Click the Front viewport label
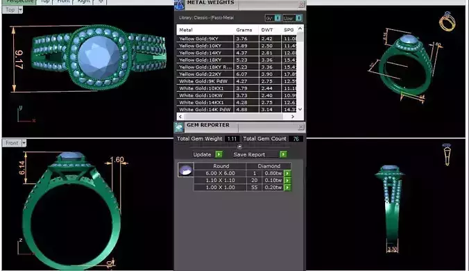The image size is (469, 271). click(12, 143)
